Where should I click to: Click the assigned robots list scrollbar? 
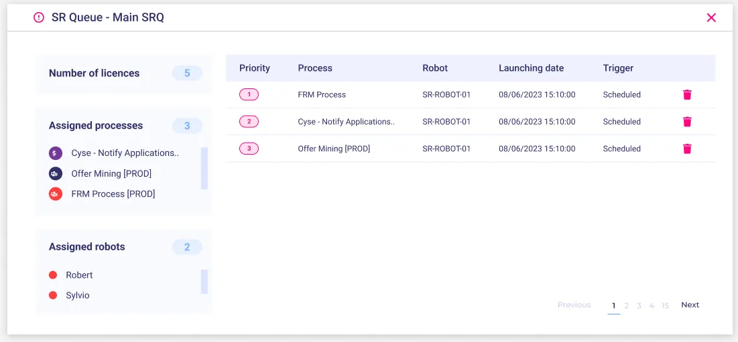click(204, 282)
